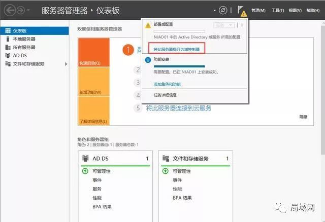The height and width of the screenshot is (222, 325).
Task: Open the notifications flag with warning
Action: (242, 11)
